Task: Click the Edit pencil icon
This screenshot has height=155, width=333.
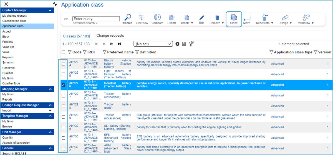Action: (202, 17)
